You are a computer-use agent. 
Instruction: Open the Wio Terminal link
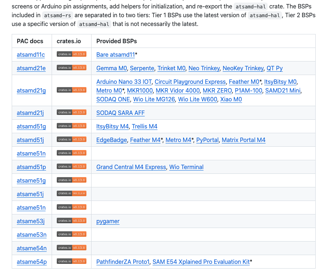point(186,167)
